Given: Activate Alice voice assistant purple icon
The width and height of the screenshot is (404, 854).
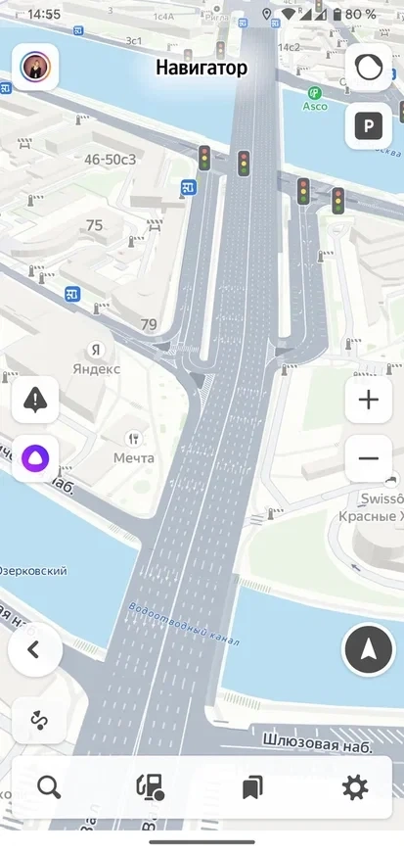Looking at the screenshot, I should pyautogui.click(x=35, y=458).
